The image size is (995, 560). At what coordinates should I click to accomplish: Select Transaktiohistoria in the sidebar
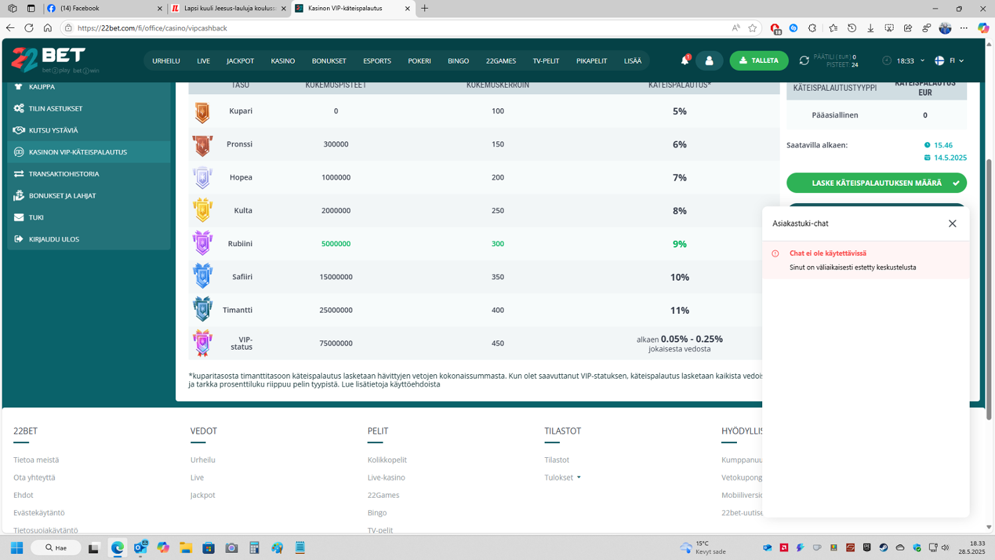click(x=64, y=174)
